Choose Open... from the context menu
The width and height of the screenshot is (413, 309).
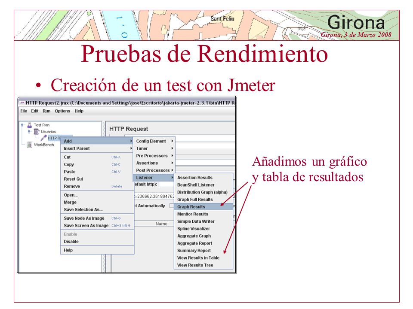pyautogui.click(x=97, y=195)
